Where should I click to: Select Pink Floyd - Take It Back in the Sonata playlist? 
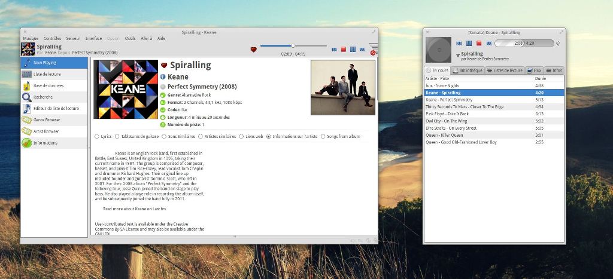point(494,114)
